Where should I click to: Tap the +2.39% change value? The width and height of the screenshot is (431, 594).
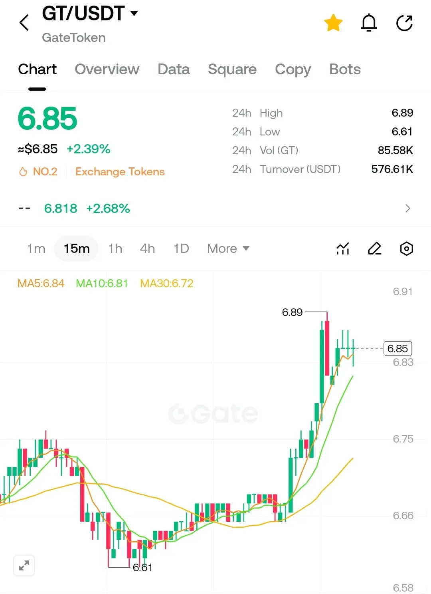click(x=89, y=149)
